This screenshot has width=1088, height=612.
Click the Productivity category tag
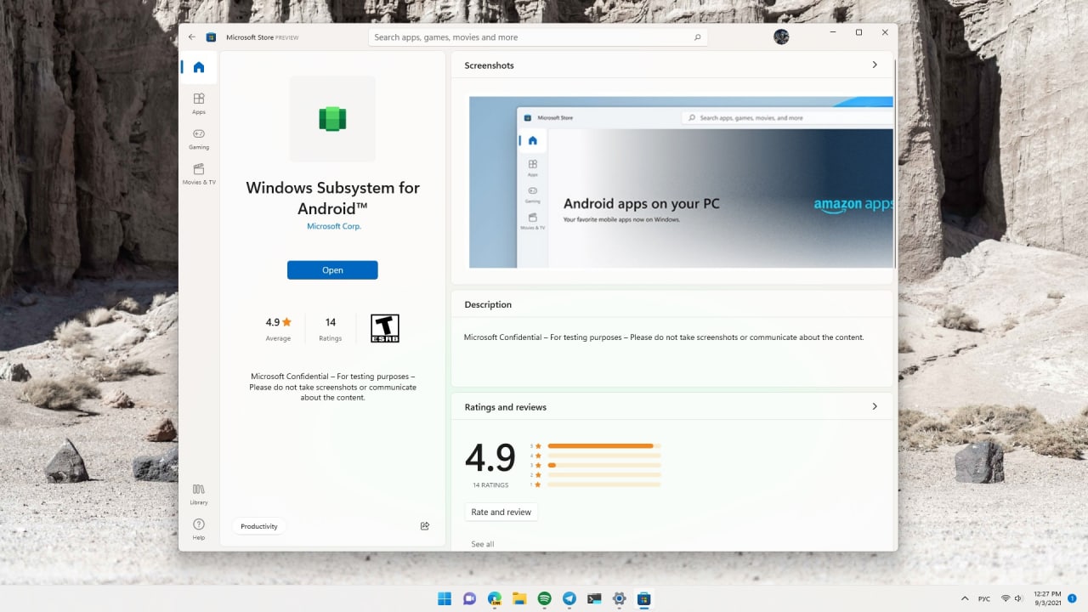[258, 526]
